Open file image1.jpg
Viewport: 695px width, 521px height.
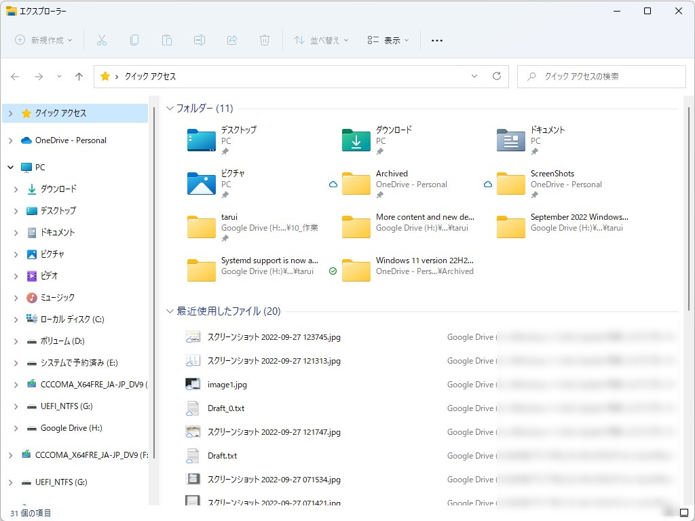tap(227, 385)
